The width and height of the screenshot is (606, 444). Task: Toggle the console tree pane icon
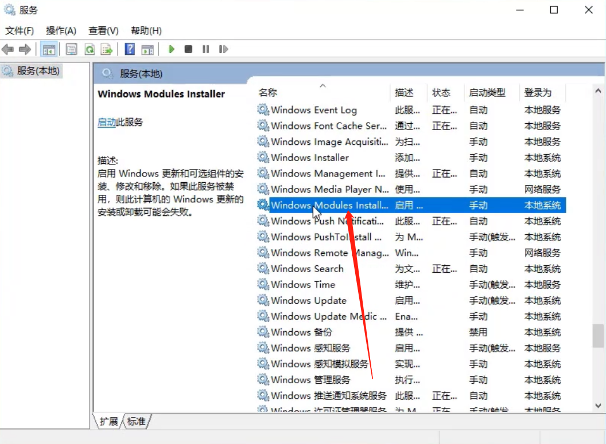click(49, 49)
